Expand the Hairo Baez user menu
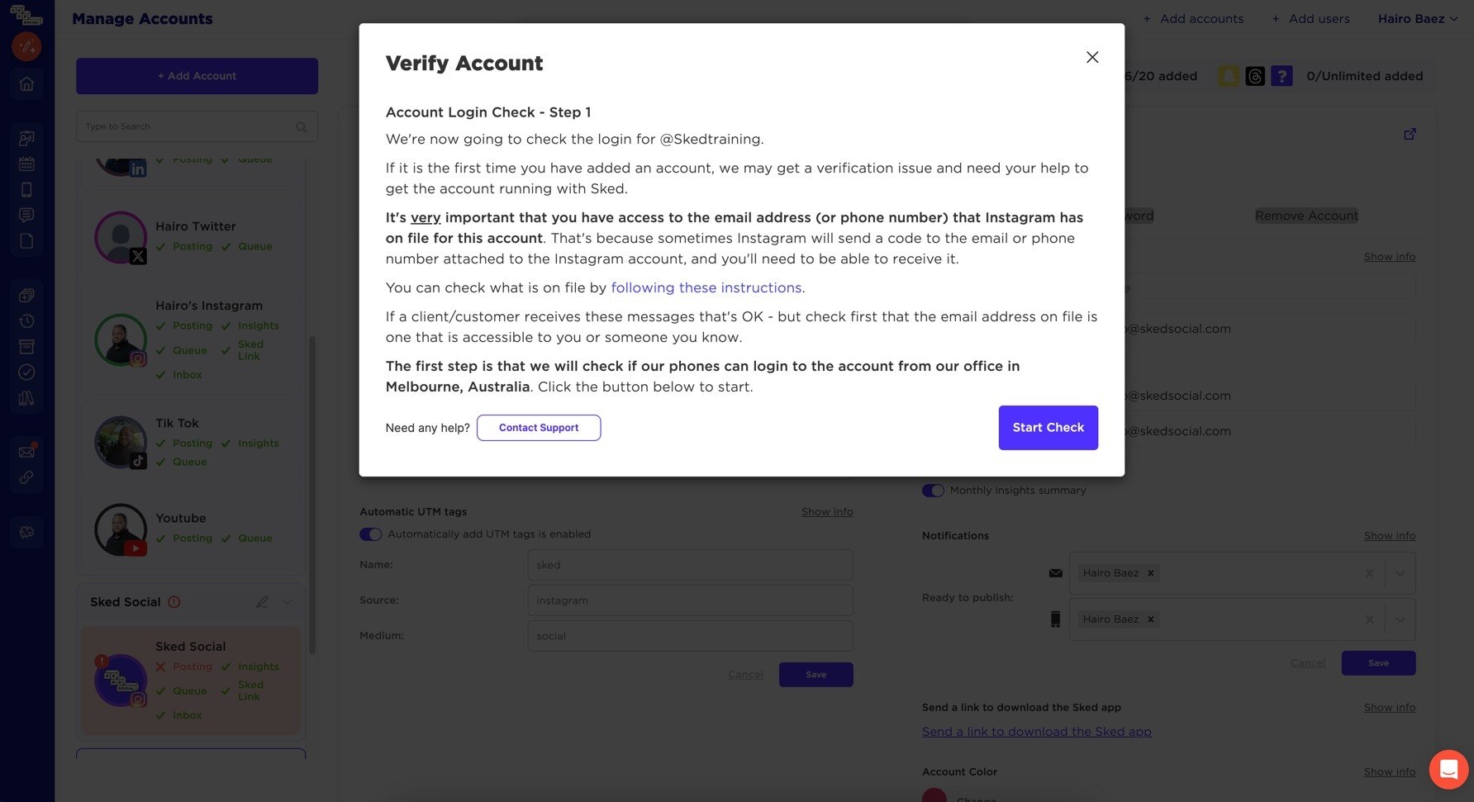1474x802 pixels. [1417, 18]
